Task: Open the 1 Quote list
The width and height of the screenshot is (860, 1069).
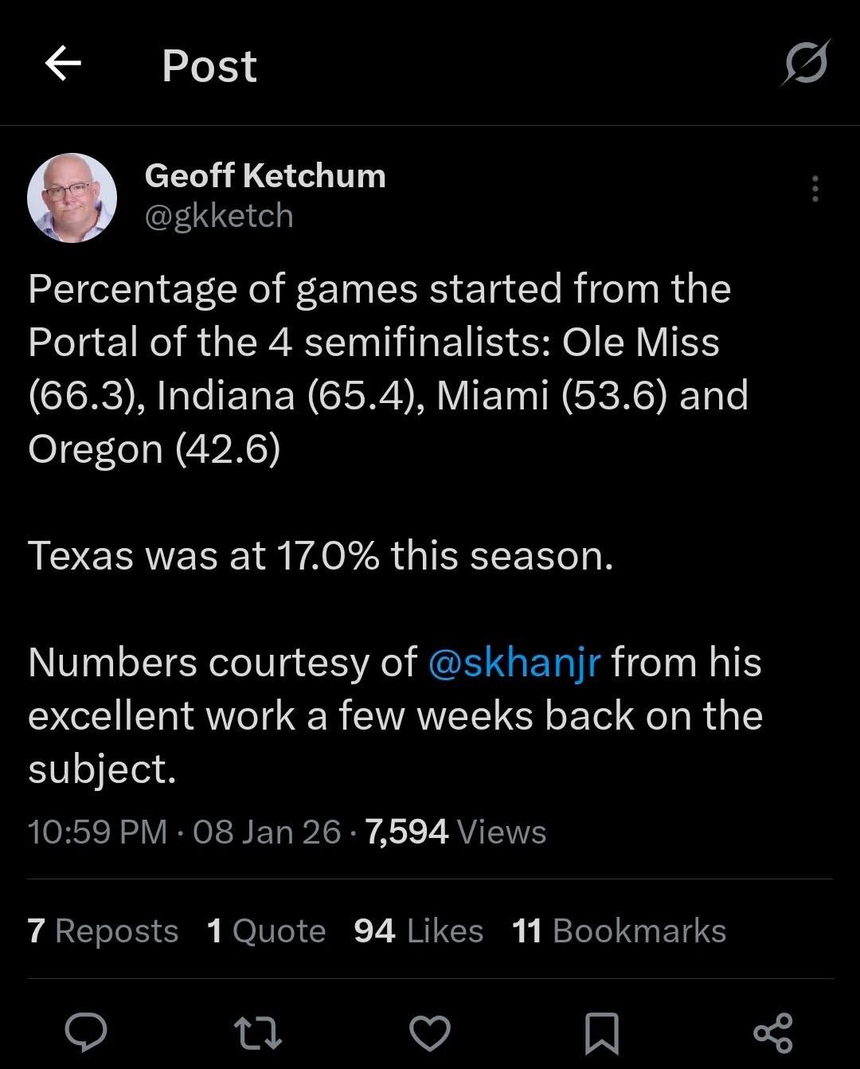Action: coord(266,930)
